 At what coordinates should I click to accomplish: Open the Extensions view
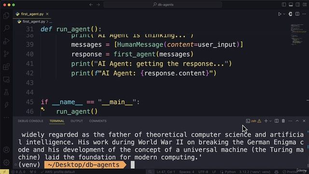[6, 67]
